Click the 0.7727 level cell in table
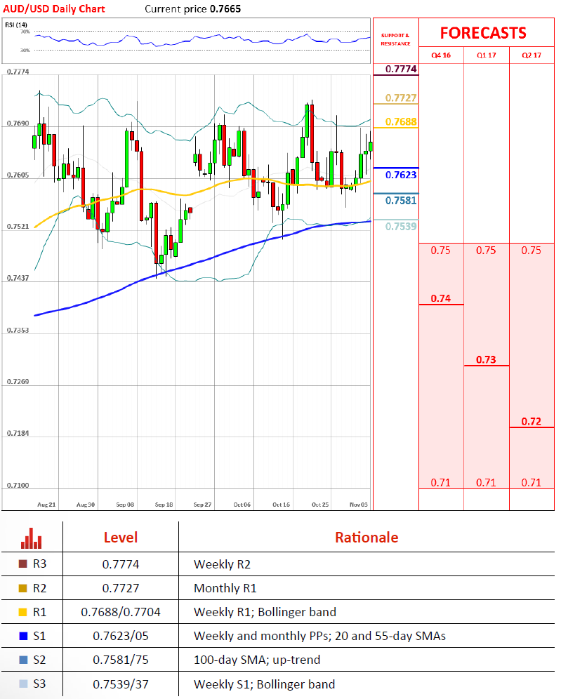 tap(121, 588)
